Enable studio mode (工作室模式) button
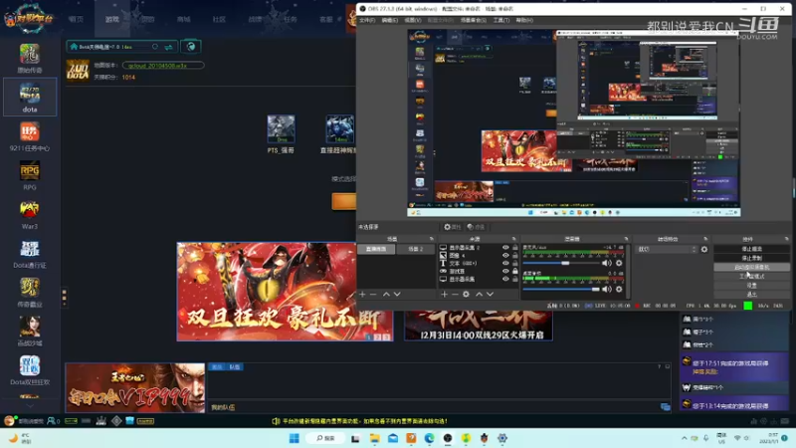Image resolution: width=796 pixels, height=448 pixels. click(x=752, y=277)
